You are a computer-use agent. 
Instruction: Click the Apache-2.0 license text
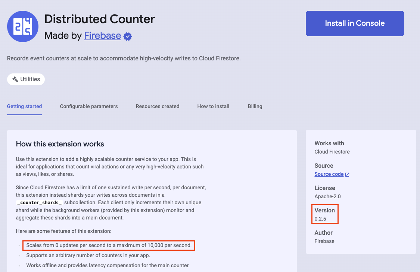pyautogui.click(x=327, y=196)
